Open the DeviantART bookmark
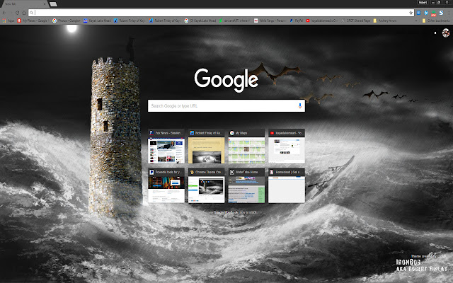The width and height of the screenshot is (453, 283). 234,21
